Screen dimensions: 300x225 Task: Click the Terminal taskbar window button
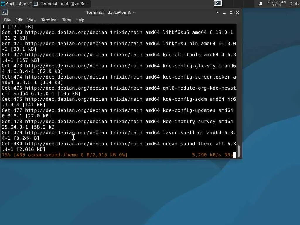click(x=62, y=4)
